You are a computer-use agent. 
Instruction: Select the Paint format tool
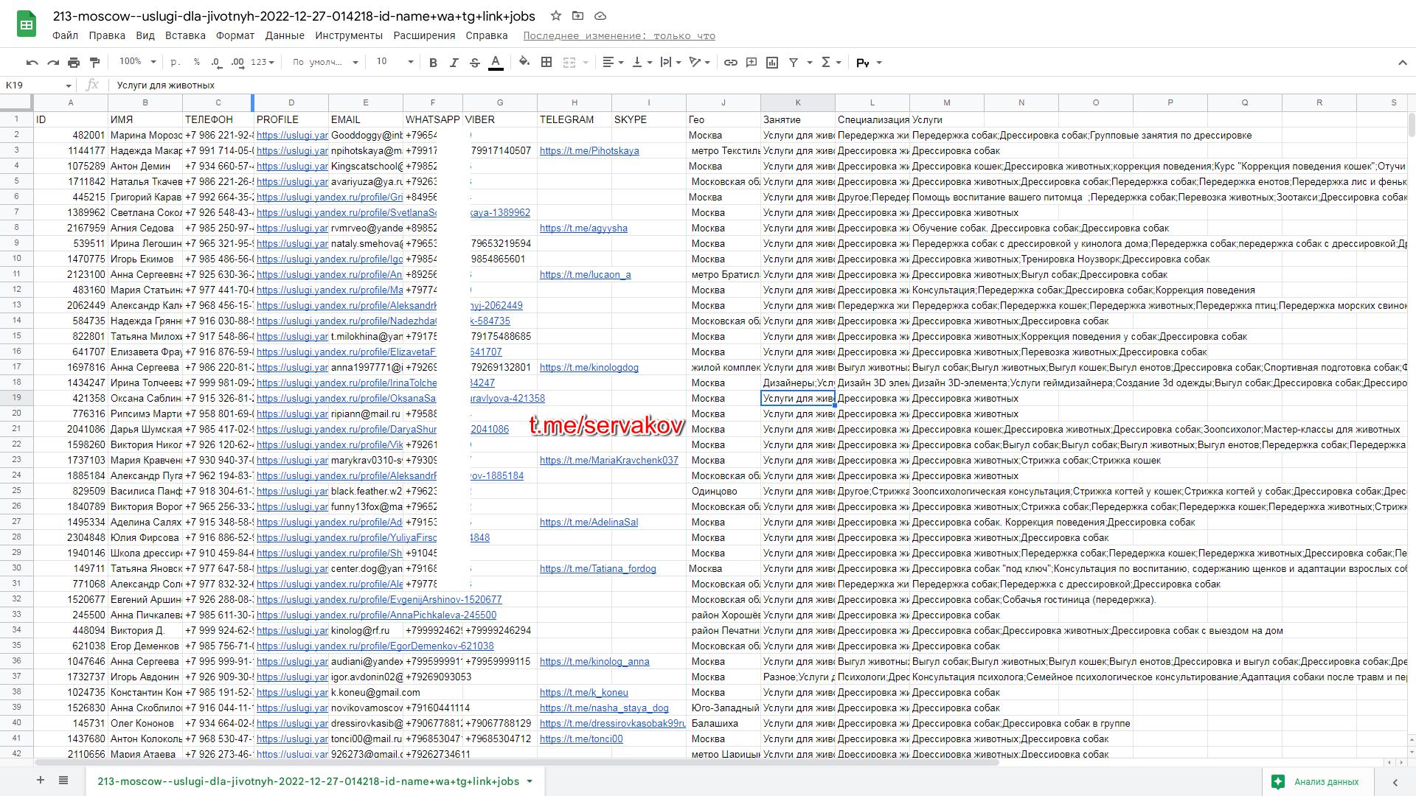click(x=94, y=63)
